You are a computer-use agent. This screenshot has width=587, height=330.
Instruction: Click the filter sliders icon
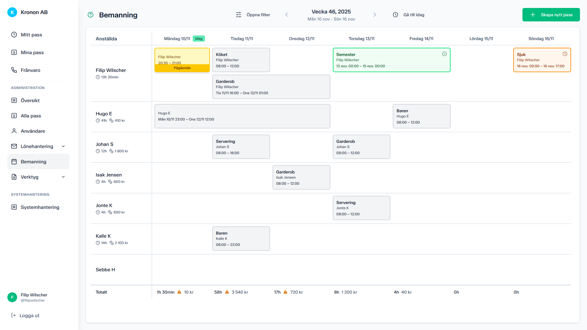tap(239, 15)
